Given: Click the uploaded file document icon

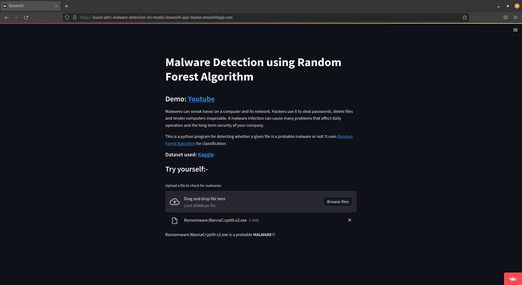Looking at the screenshot, I should (x=175, y=221).
